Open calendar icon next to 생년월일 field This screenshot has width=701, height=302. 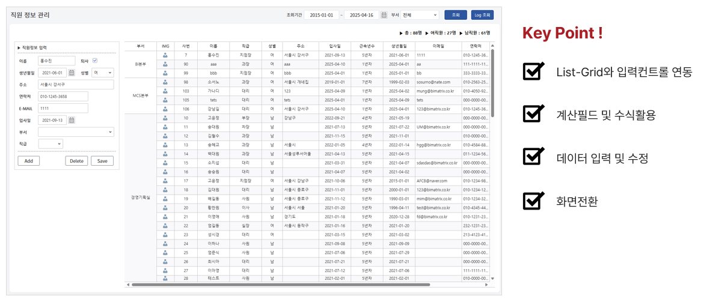pyautogui.click(x=72, y=73)
